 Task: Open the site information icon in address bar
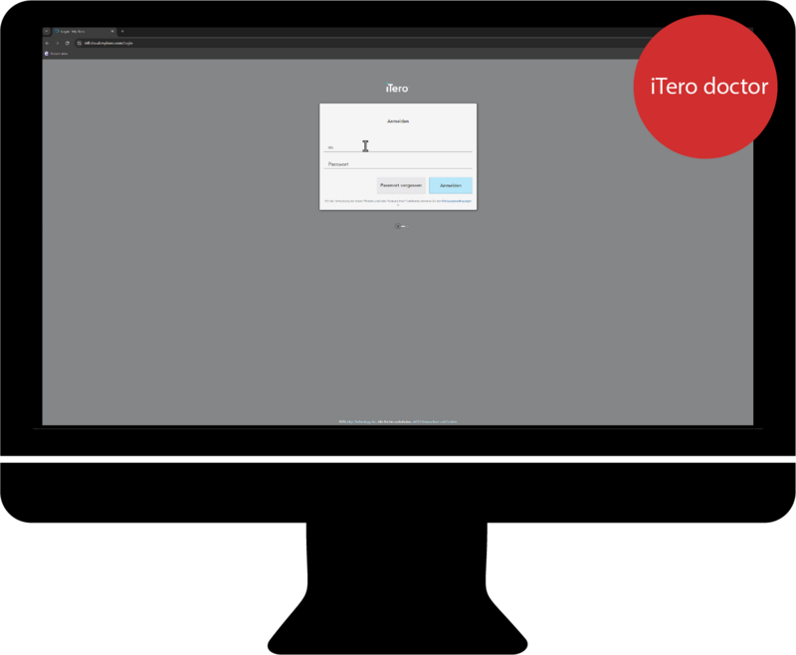coord(80,43)
